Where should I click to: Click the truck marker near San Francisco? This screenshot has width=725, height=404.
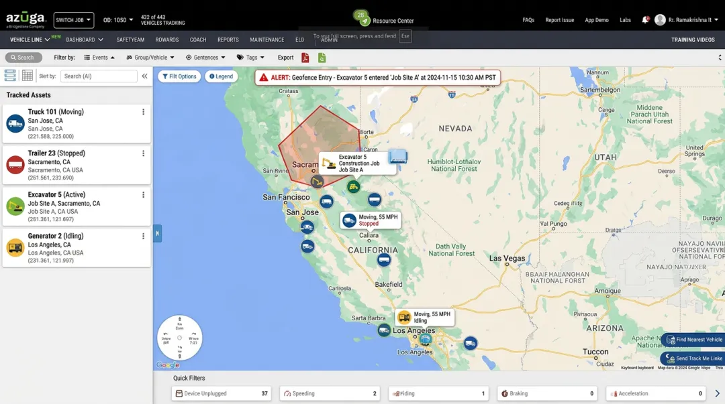point(326,201)
